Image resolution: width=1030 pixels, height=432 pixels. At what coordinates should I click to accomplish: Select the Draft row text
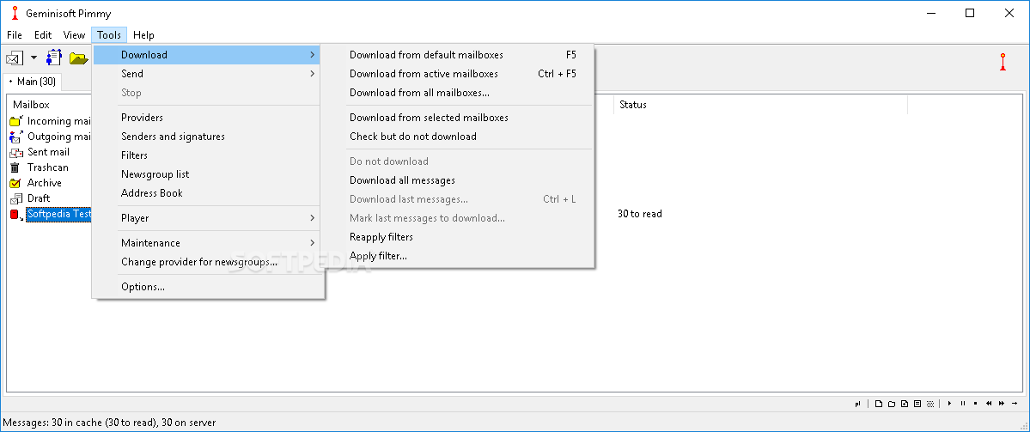38,198
